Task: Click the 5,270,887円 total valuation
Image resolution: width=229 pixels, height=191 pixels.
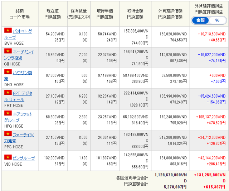Action: (x=175, y=187)
